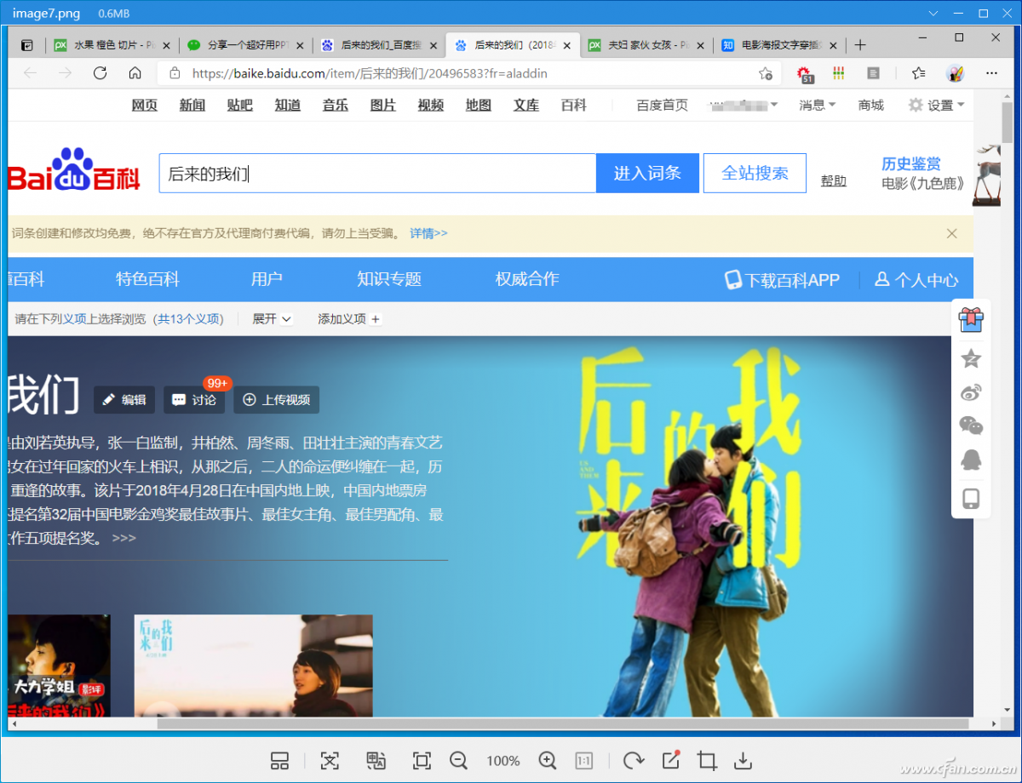Click the 贴吧 link in Baidu nav
The height and width of the screenshot is (783, 1022).
(x=240, y=105)
